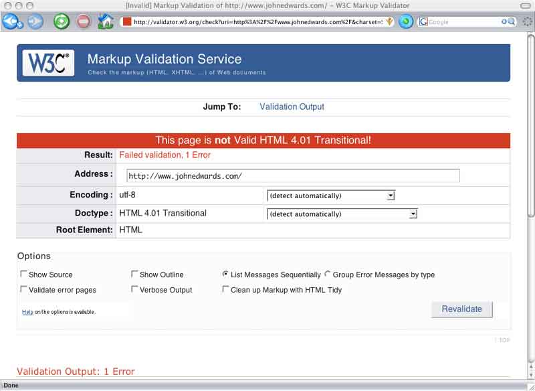Select Group Error Messages by type radio
The image size is (535, 391).
328,274
